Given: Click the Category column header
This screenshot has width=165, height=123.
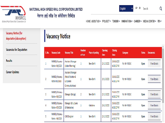Looking at the screenshot, I should click(x=125, y=53).
